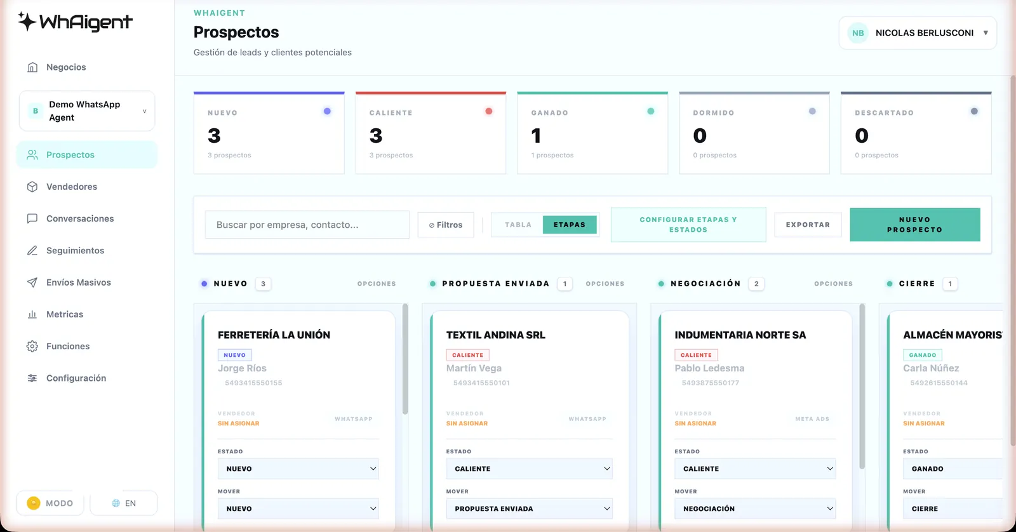
Task: Click the Metricas bar chart icon
Action: (x=32, y=314)
